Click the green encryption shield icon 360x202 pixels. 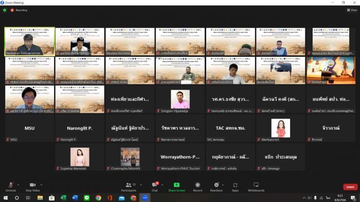coord(5,10)
